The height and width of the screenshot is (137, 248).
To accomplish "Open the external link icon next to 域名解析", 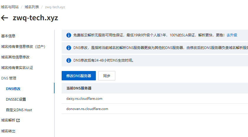I will pos(18,121).
